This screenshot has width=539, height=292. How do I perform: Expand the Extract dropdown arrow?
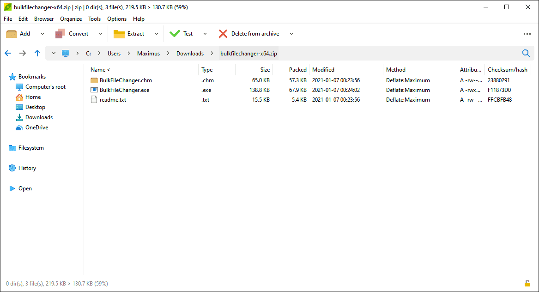coord(157,34)
